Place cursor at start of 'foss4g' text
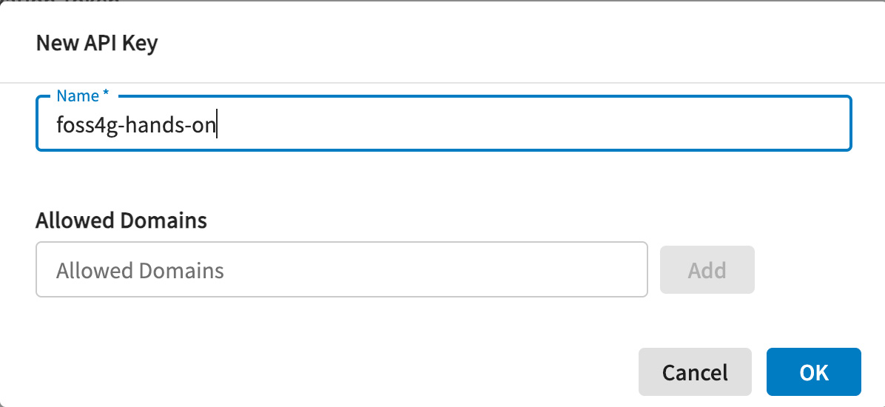The height and width of the screenshot is (407, 885). (x=57, y=124)
